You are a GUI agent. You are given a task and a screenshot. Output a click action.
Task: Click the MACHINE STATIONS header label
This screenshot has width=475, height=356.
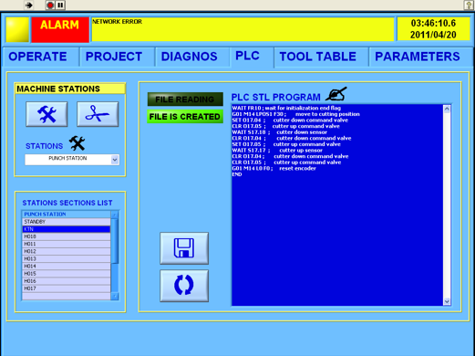click(x=70, y=89)
